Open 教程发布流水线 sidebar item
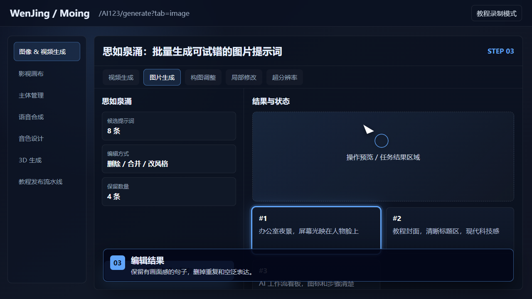532x299 pixels. (x=47, y=181)
